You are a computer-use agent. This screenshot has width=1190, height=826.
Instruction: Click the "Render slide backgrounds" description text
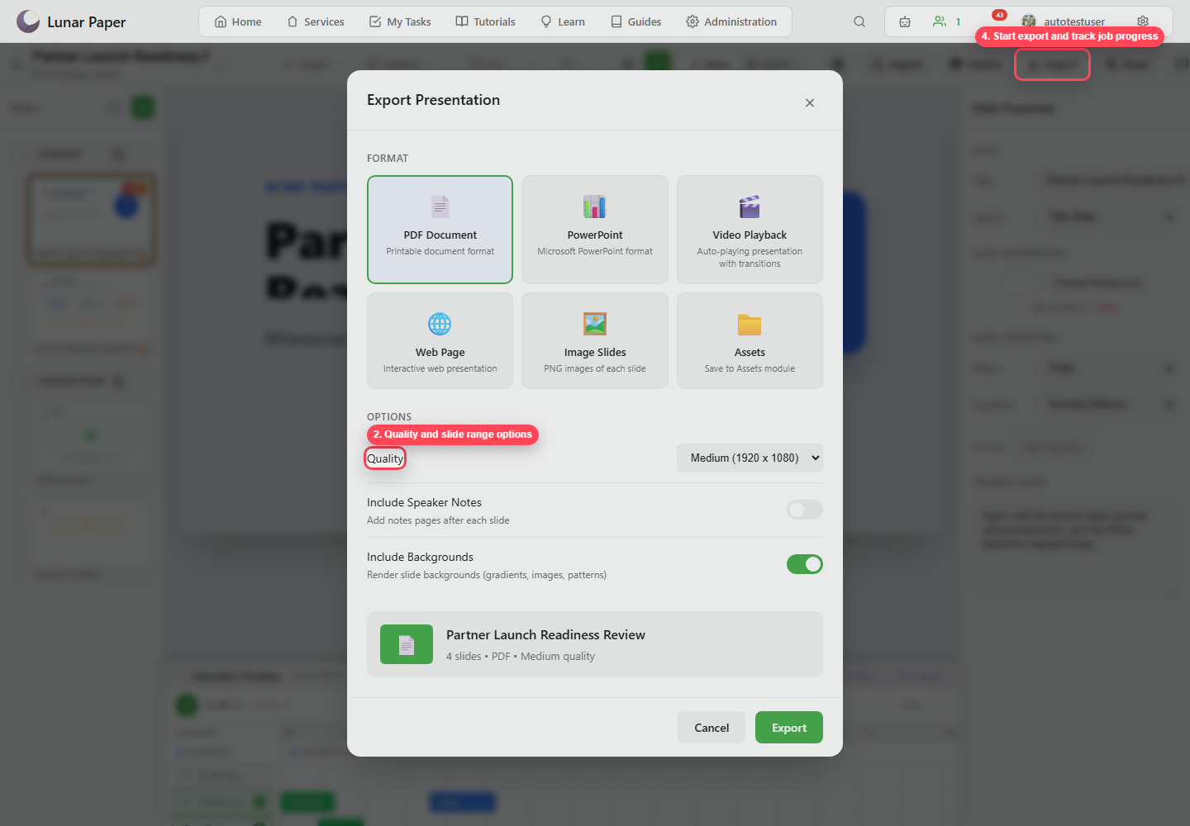487,575
